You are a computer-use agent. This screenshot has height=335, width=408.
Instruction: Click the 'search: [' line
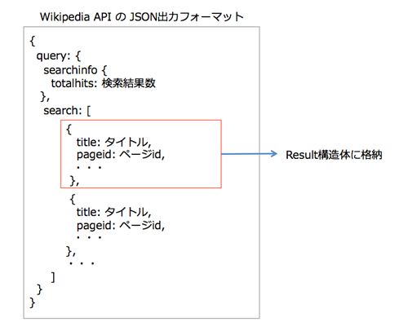[67, 111]
